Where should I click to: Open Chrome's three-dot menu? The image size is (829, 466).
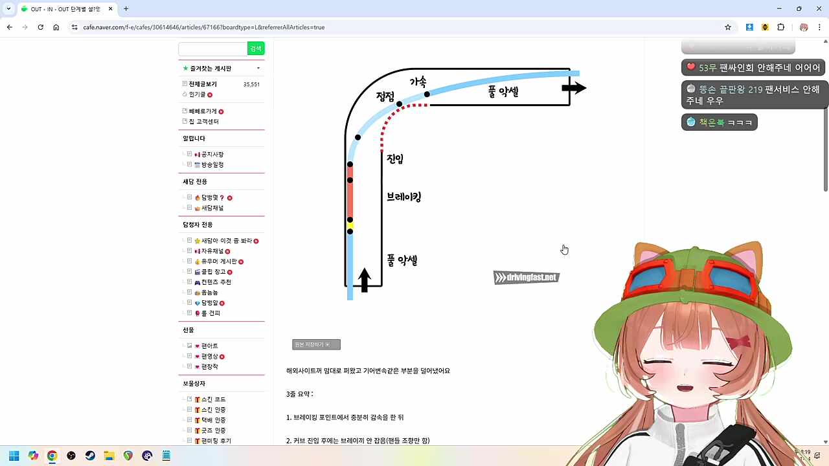[819, 27]
